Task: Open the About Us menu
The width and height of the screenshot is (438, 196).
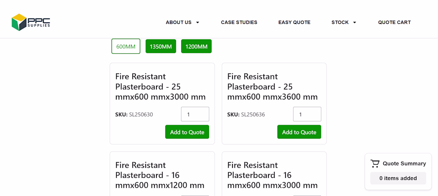Action: 178,23
